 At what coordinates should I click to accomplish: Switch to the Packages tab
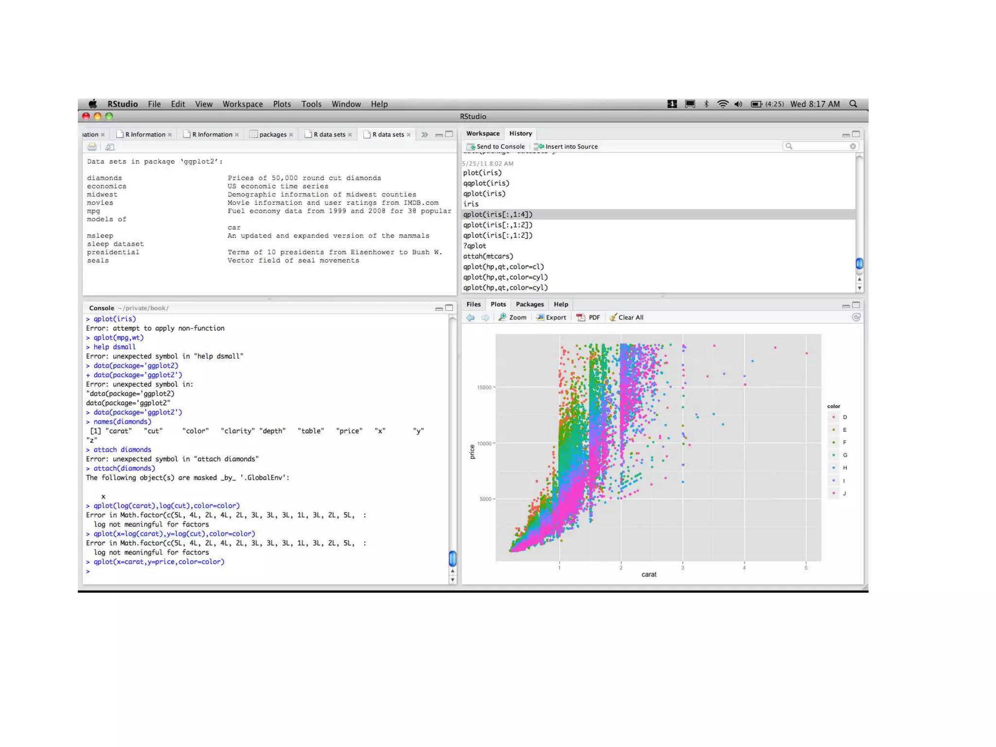pyautogui.click(x=530, y=304)
